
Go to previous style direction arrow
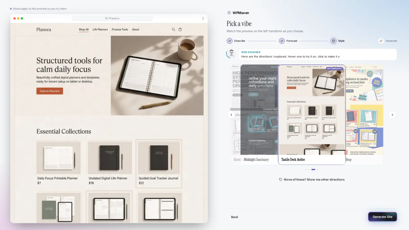231,115
